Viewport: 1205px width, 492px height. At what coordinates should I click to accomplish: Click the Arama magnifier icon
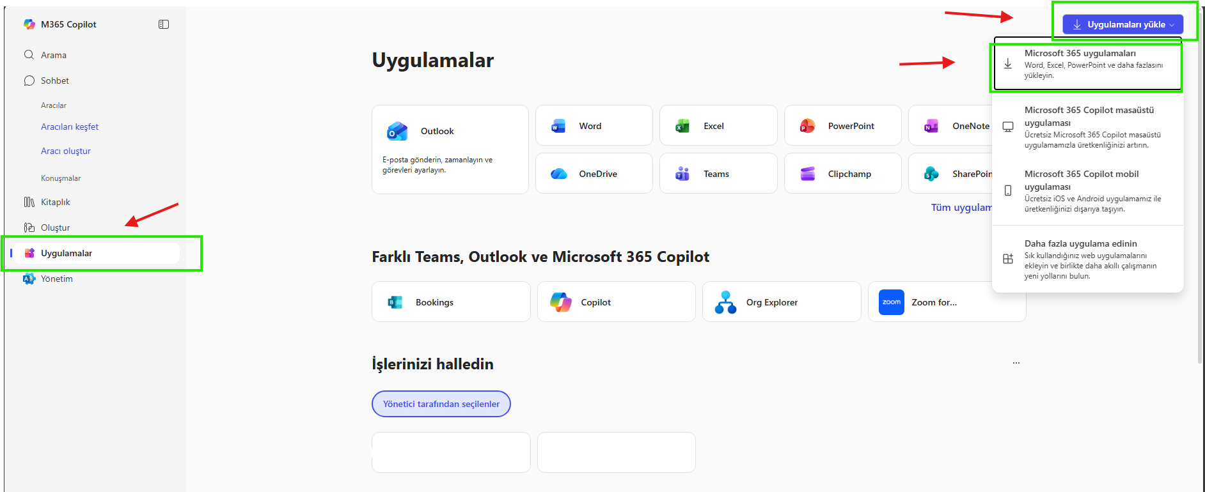29,55
